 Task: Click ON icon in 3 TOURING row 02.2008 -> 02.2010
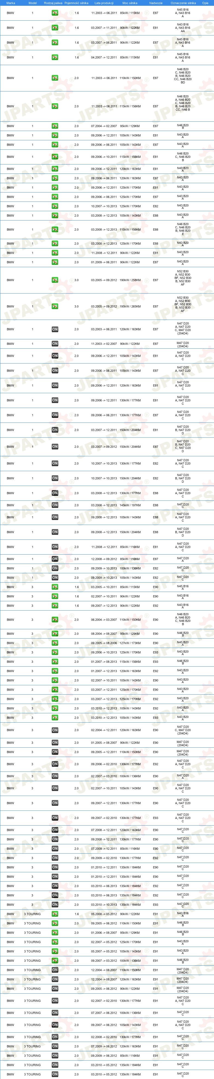[x=55, y=1037]
